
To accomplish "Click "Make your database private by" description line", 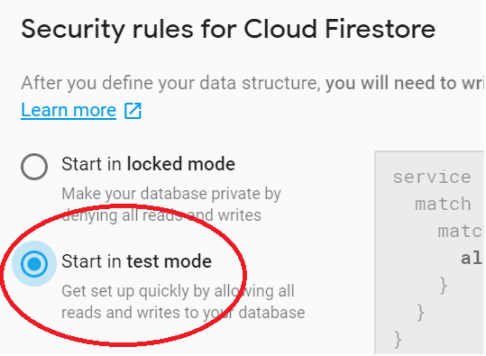I will (171, 194).
